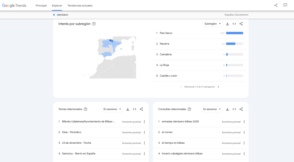Select the 'Deia - Periódico' related topic
Image resolution: width=294 pixels, height=162 pixels.
click(x=71, y=132)
